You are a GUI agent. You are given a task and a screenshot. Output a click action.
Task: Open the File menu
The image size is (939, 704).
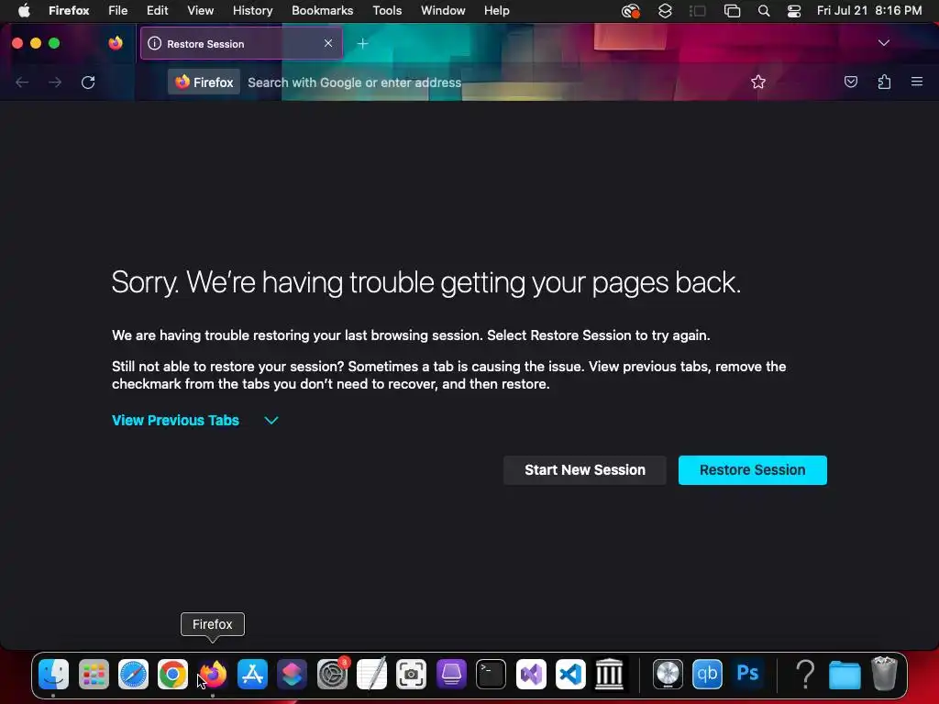pos(118,11)
